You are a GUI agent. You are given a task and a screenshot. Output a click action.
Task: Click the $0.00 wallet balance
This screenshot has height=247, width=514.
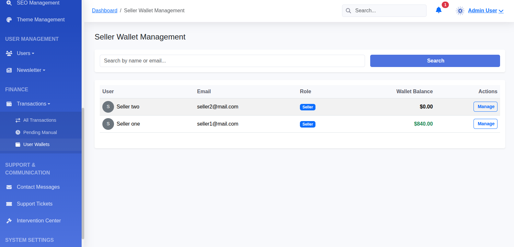pos(426,107)
